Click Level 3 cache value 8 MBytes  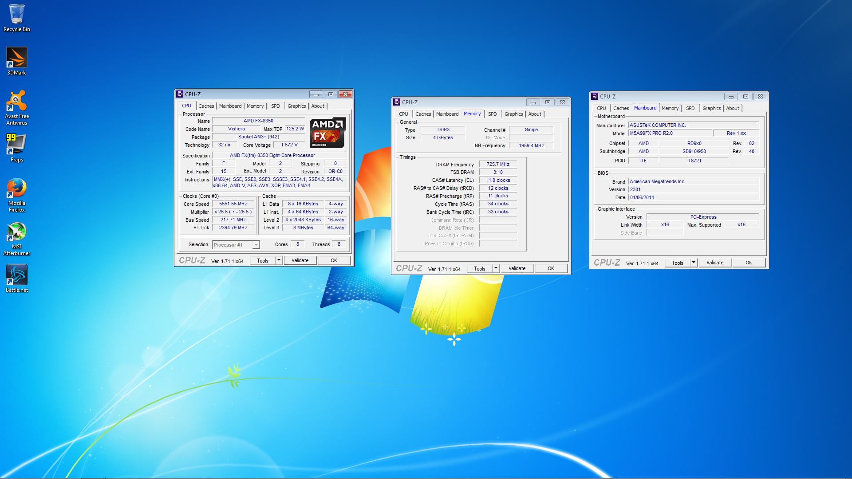(303, 228)
